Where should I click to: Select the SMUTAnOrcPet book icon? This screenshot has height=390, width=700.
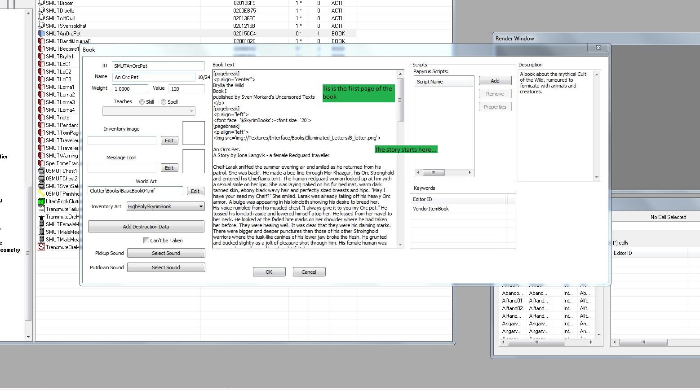(x=41, y=33)
